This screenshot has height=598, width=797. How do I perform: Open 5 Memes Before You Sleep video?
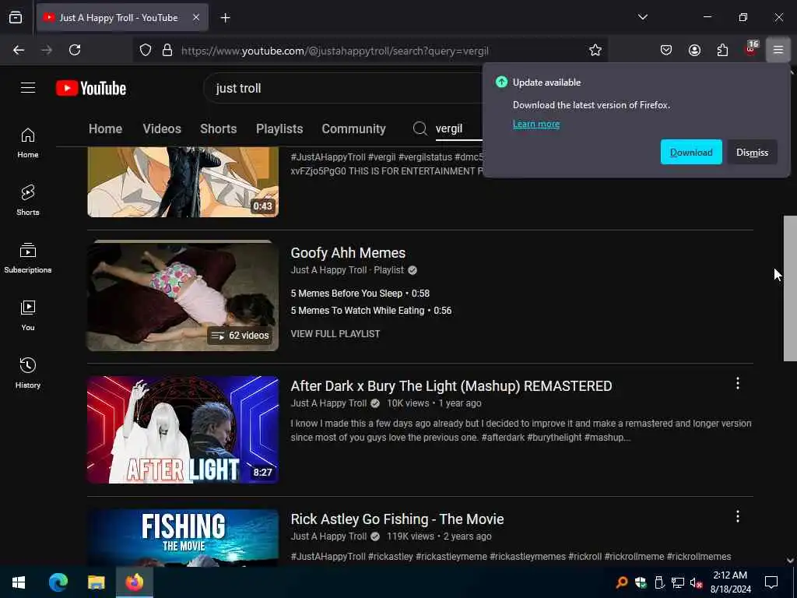(360, 294)
